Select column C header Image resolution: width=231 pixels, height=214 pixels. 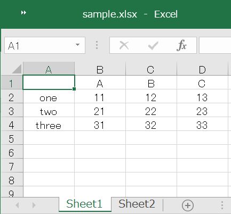(x=151, y=69)
